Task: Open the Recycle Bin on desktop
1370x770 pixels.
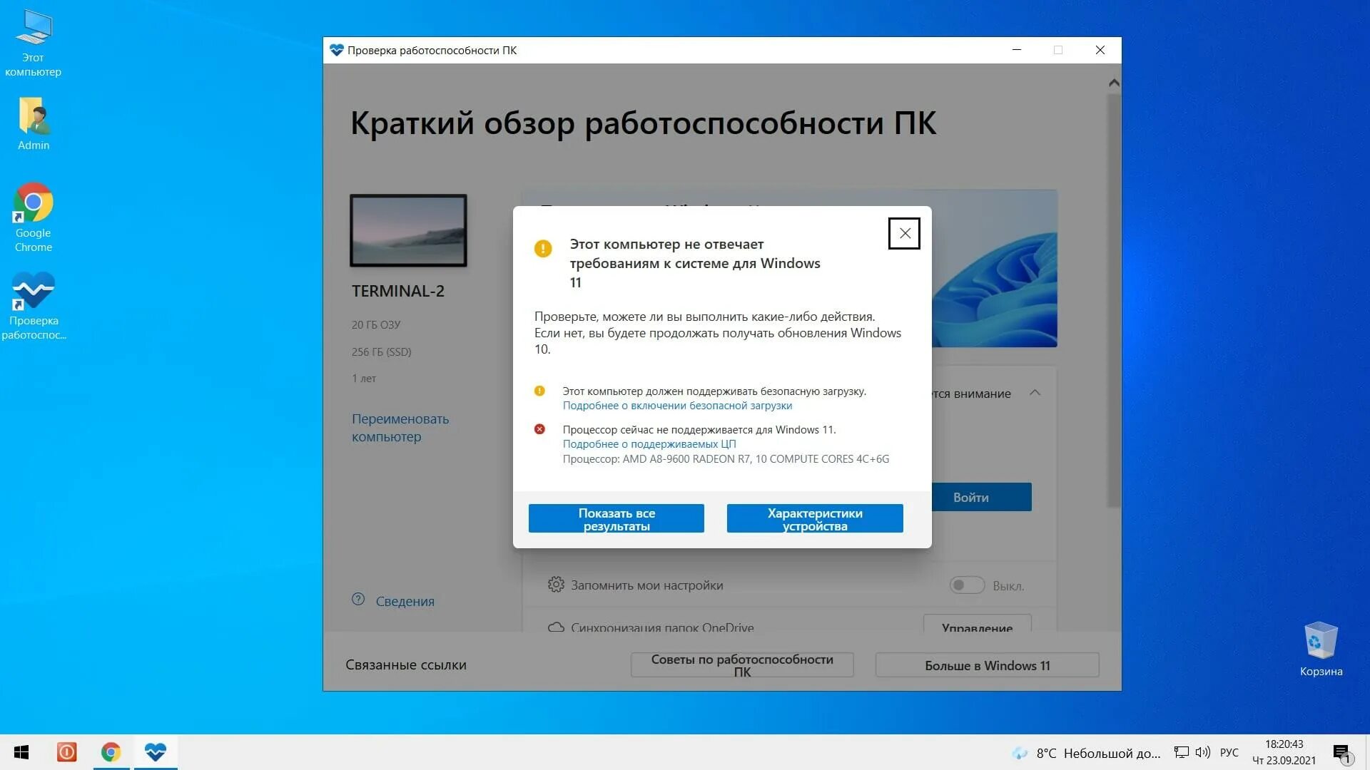Action: (x=1321, y=649)
